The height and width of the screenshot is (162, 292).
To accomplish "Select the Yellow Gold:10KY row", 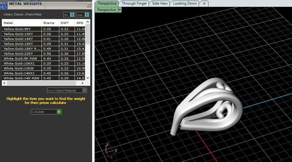I will click(44, 34).
